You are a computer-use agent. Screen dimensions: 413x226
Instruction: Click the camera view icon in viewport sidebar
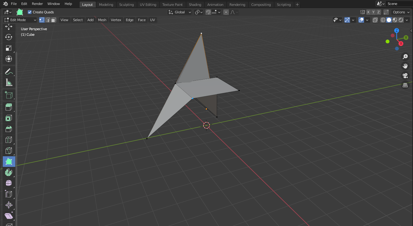405,75
